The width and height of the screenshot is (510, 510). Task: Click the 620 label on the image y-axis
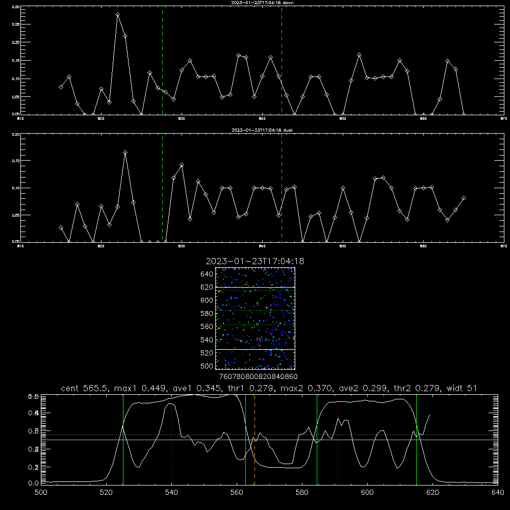tap(207, 287)
